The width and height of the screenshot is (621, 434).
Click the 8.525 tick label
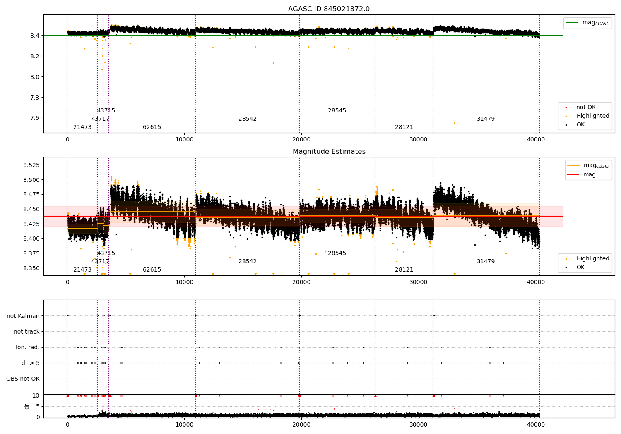pos(32,165)
